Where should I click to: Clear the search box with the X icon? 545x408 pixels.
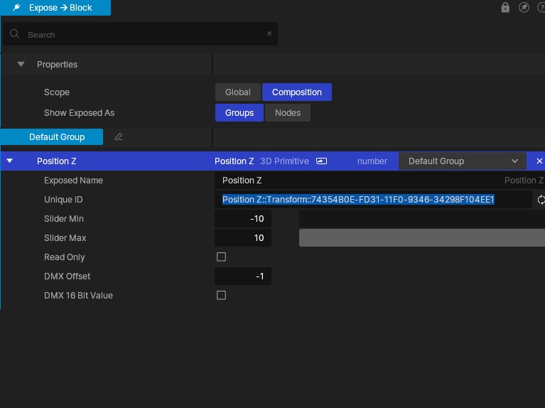[269, 34]
